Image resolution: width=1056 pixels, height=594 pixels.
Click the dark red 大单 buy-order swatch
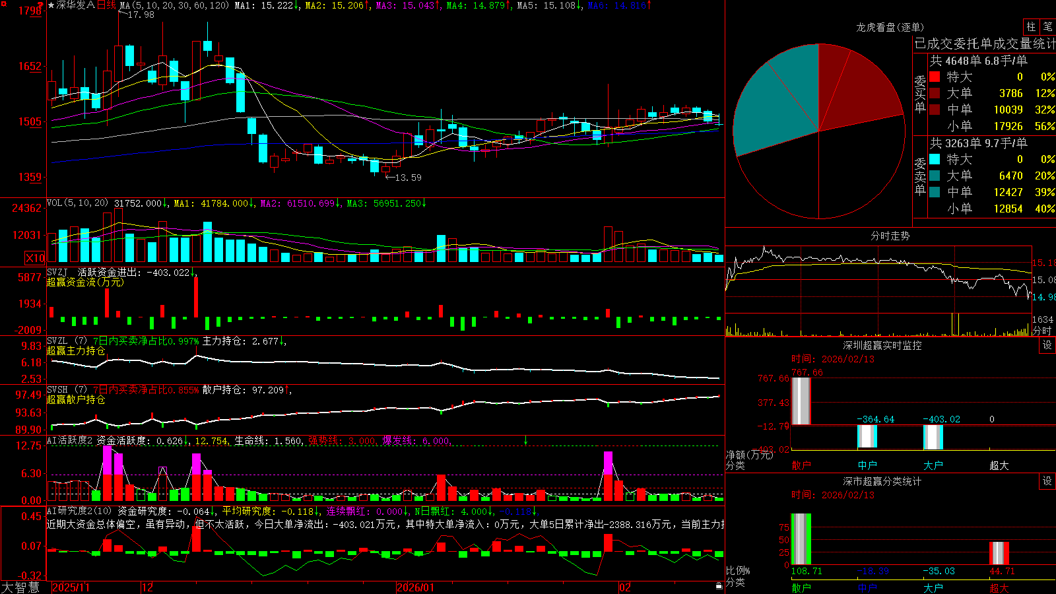click(935, 93)
